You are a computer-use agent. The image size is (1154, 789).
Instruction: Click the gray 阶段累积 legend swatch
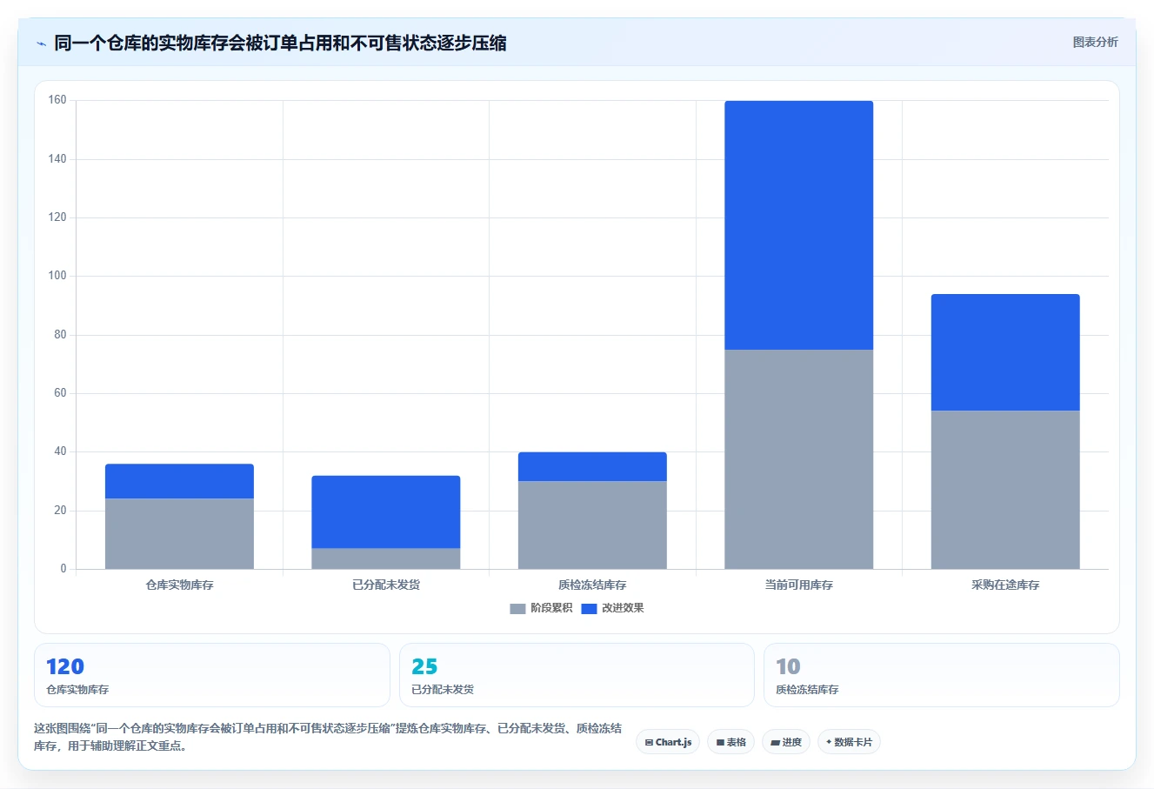tap(517, 609)
